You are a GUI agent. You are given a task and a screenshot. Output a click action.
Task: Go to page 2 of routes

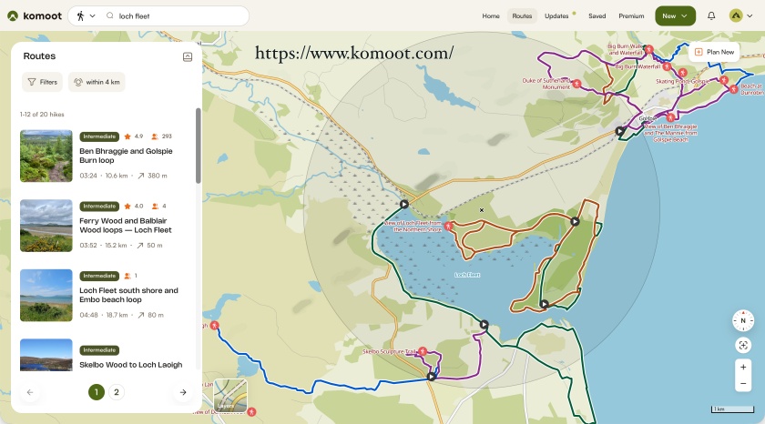[117, 392]
